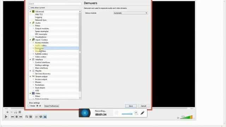Click tree scrollbar up arrow
Image resolution: width=226 pixels, height=127 pixels.
click(x=80, y=11)
